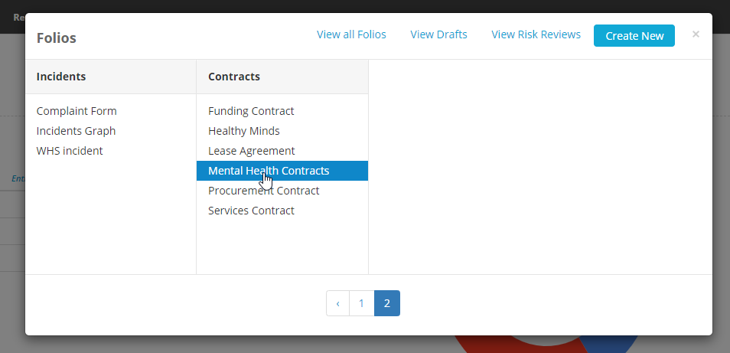Open the View Drafts link
This screenshot has width=730, height=353.
tap(438, 34)
